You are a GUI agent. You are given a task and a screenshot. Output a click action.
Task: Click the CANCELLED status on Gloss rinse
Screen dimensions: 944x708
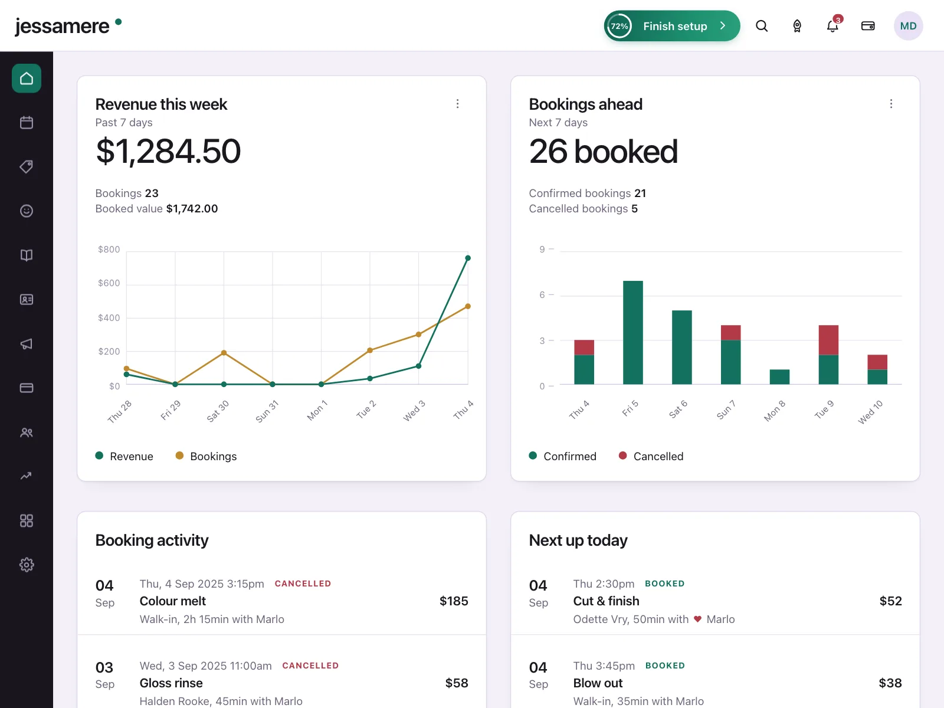[x=310, y=666]
